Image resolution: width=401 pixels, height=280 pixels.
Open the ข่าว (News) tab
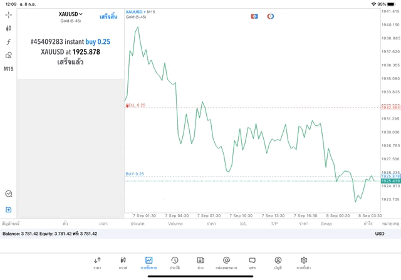tap(200, 262)
